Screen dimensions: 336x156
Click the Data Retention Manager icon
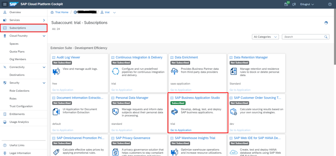point(233,71)
